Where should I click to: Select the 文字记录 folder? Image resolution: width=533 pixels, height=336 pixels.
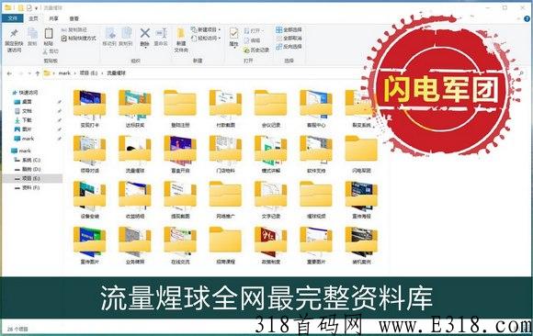pyautogui.click(x=270, y=199)
